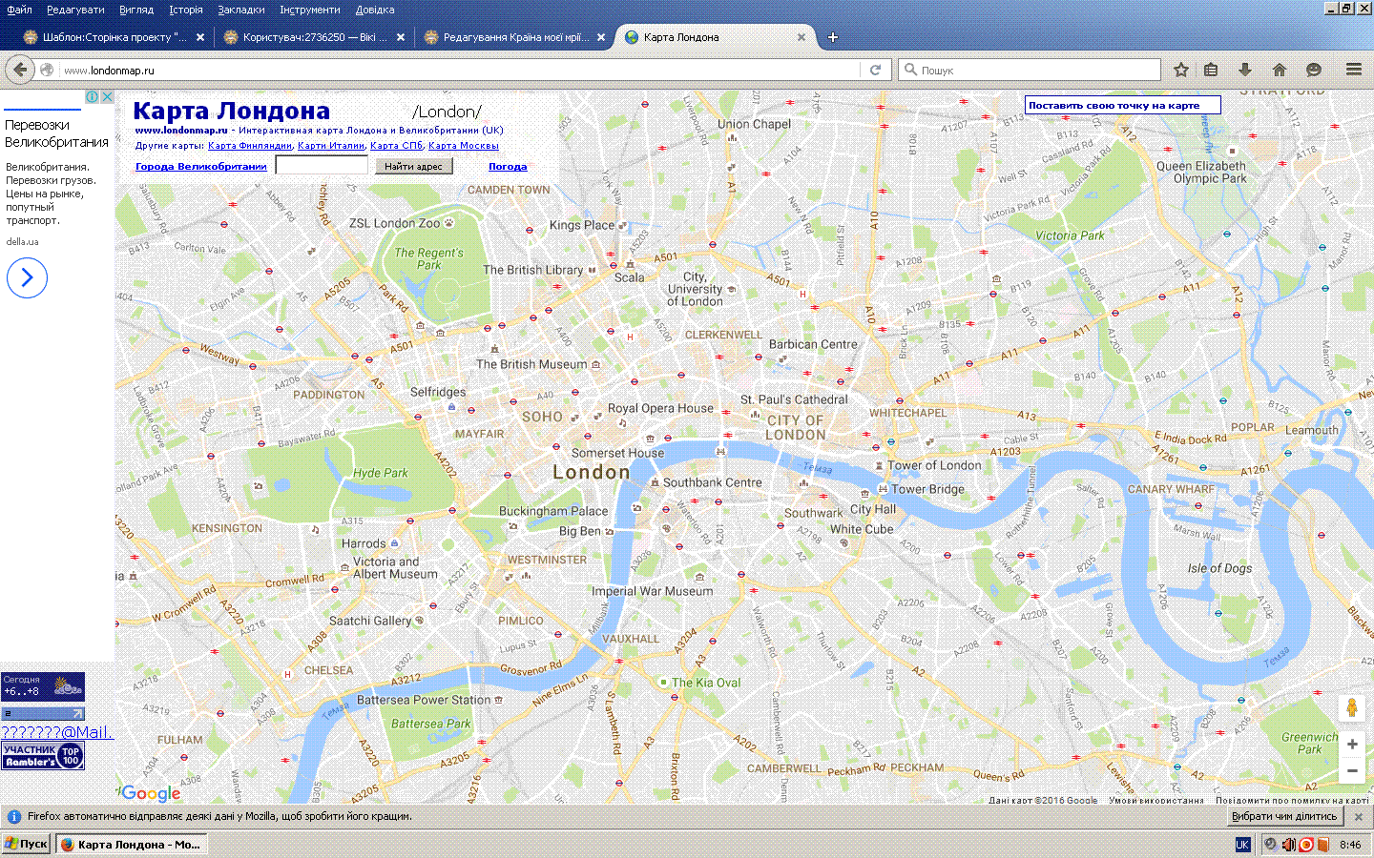The image size is (1374, 858).
Task: Dismiss the Firefox data notification bar
Action: click(x=1359, y=817)
